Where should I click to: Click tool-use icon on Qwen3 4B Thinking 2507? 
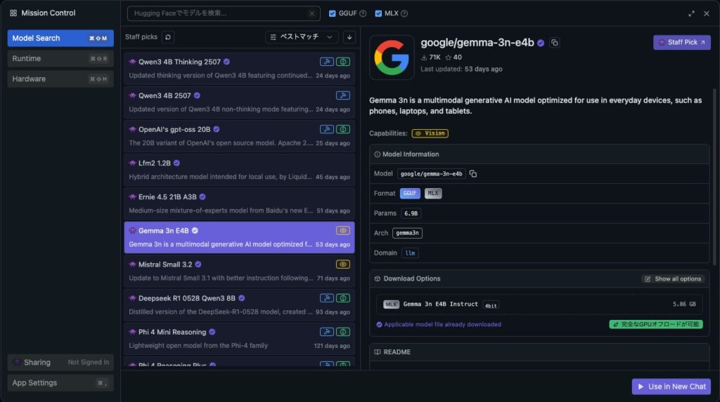(326, 62)
